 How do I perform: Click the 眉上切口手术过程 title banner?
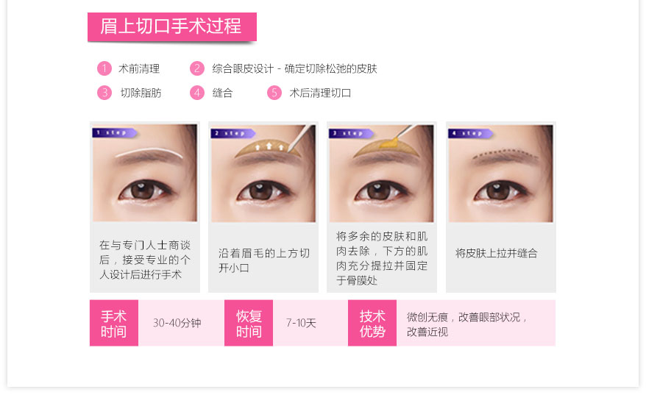171,26
